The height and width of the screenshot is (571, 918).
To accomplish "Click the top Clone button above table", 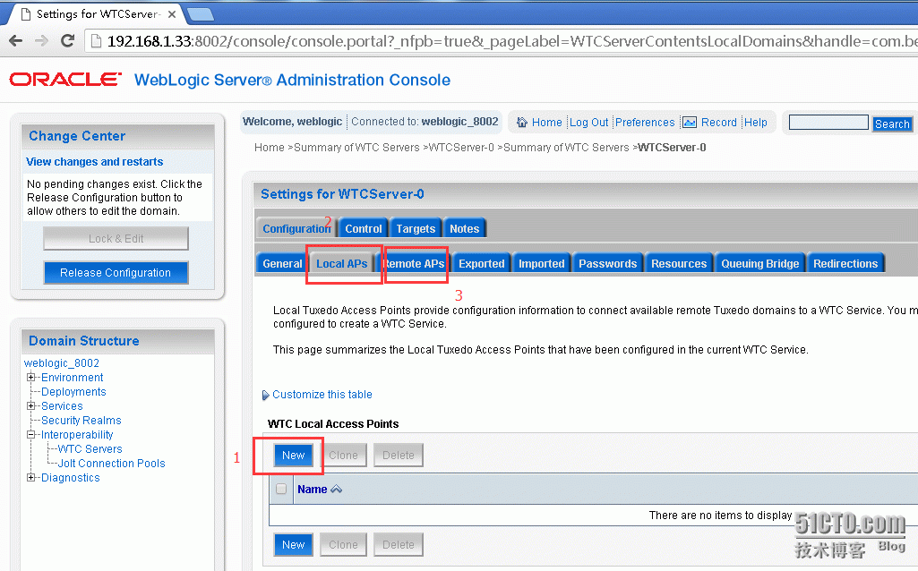I will pos(343,456).
